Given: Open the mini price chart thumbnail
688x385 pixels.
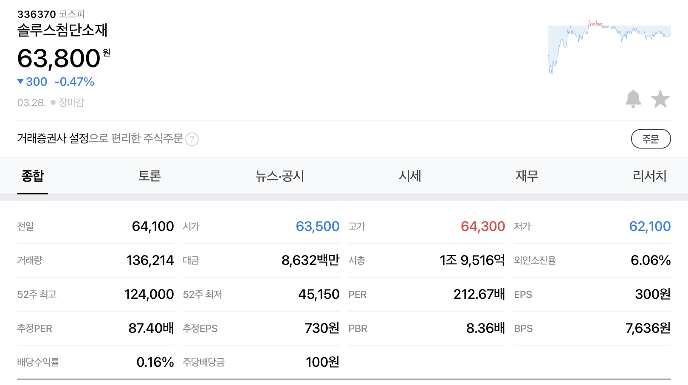Looking at the screenshot, I should click(609, 47).
